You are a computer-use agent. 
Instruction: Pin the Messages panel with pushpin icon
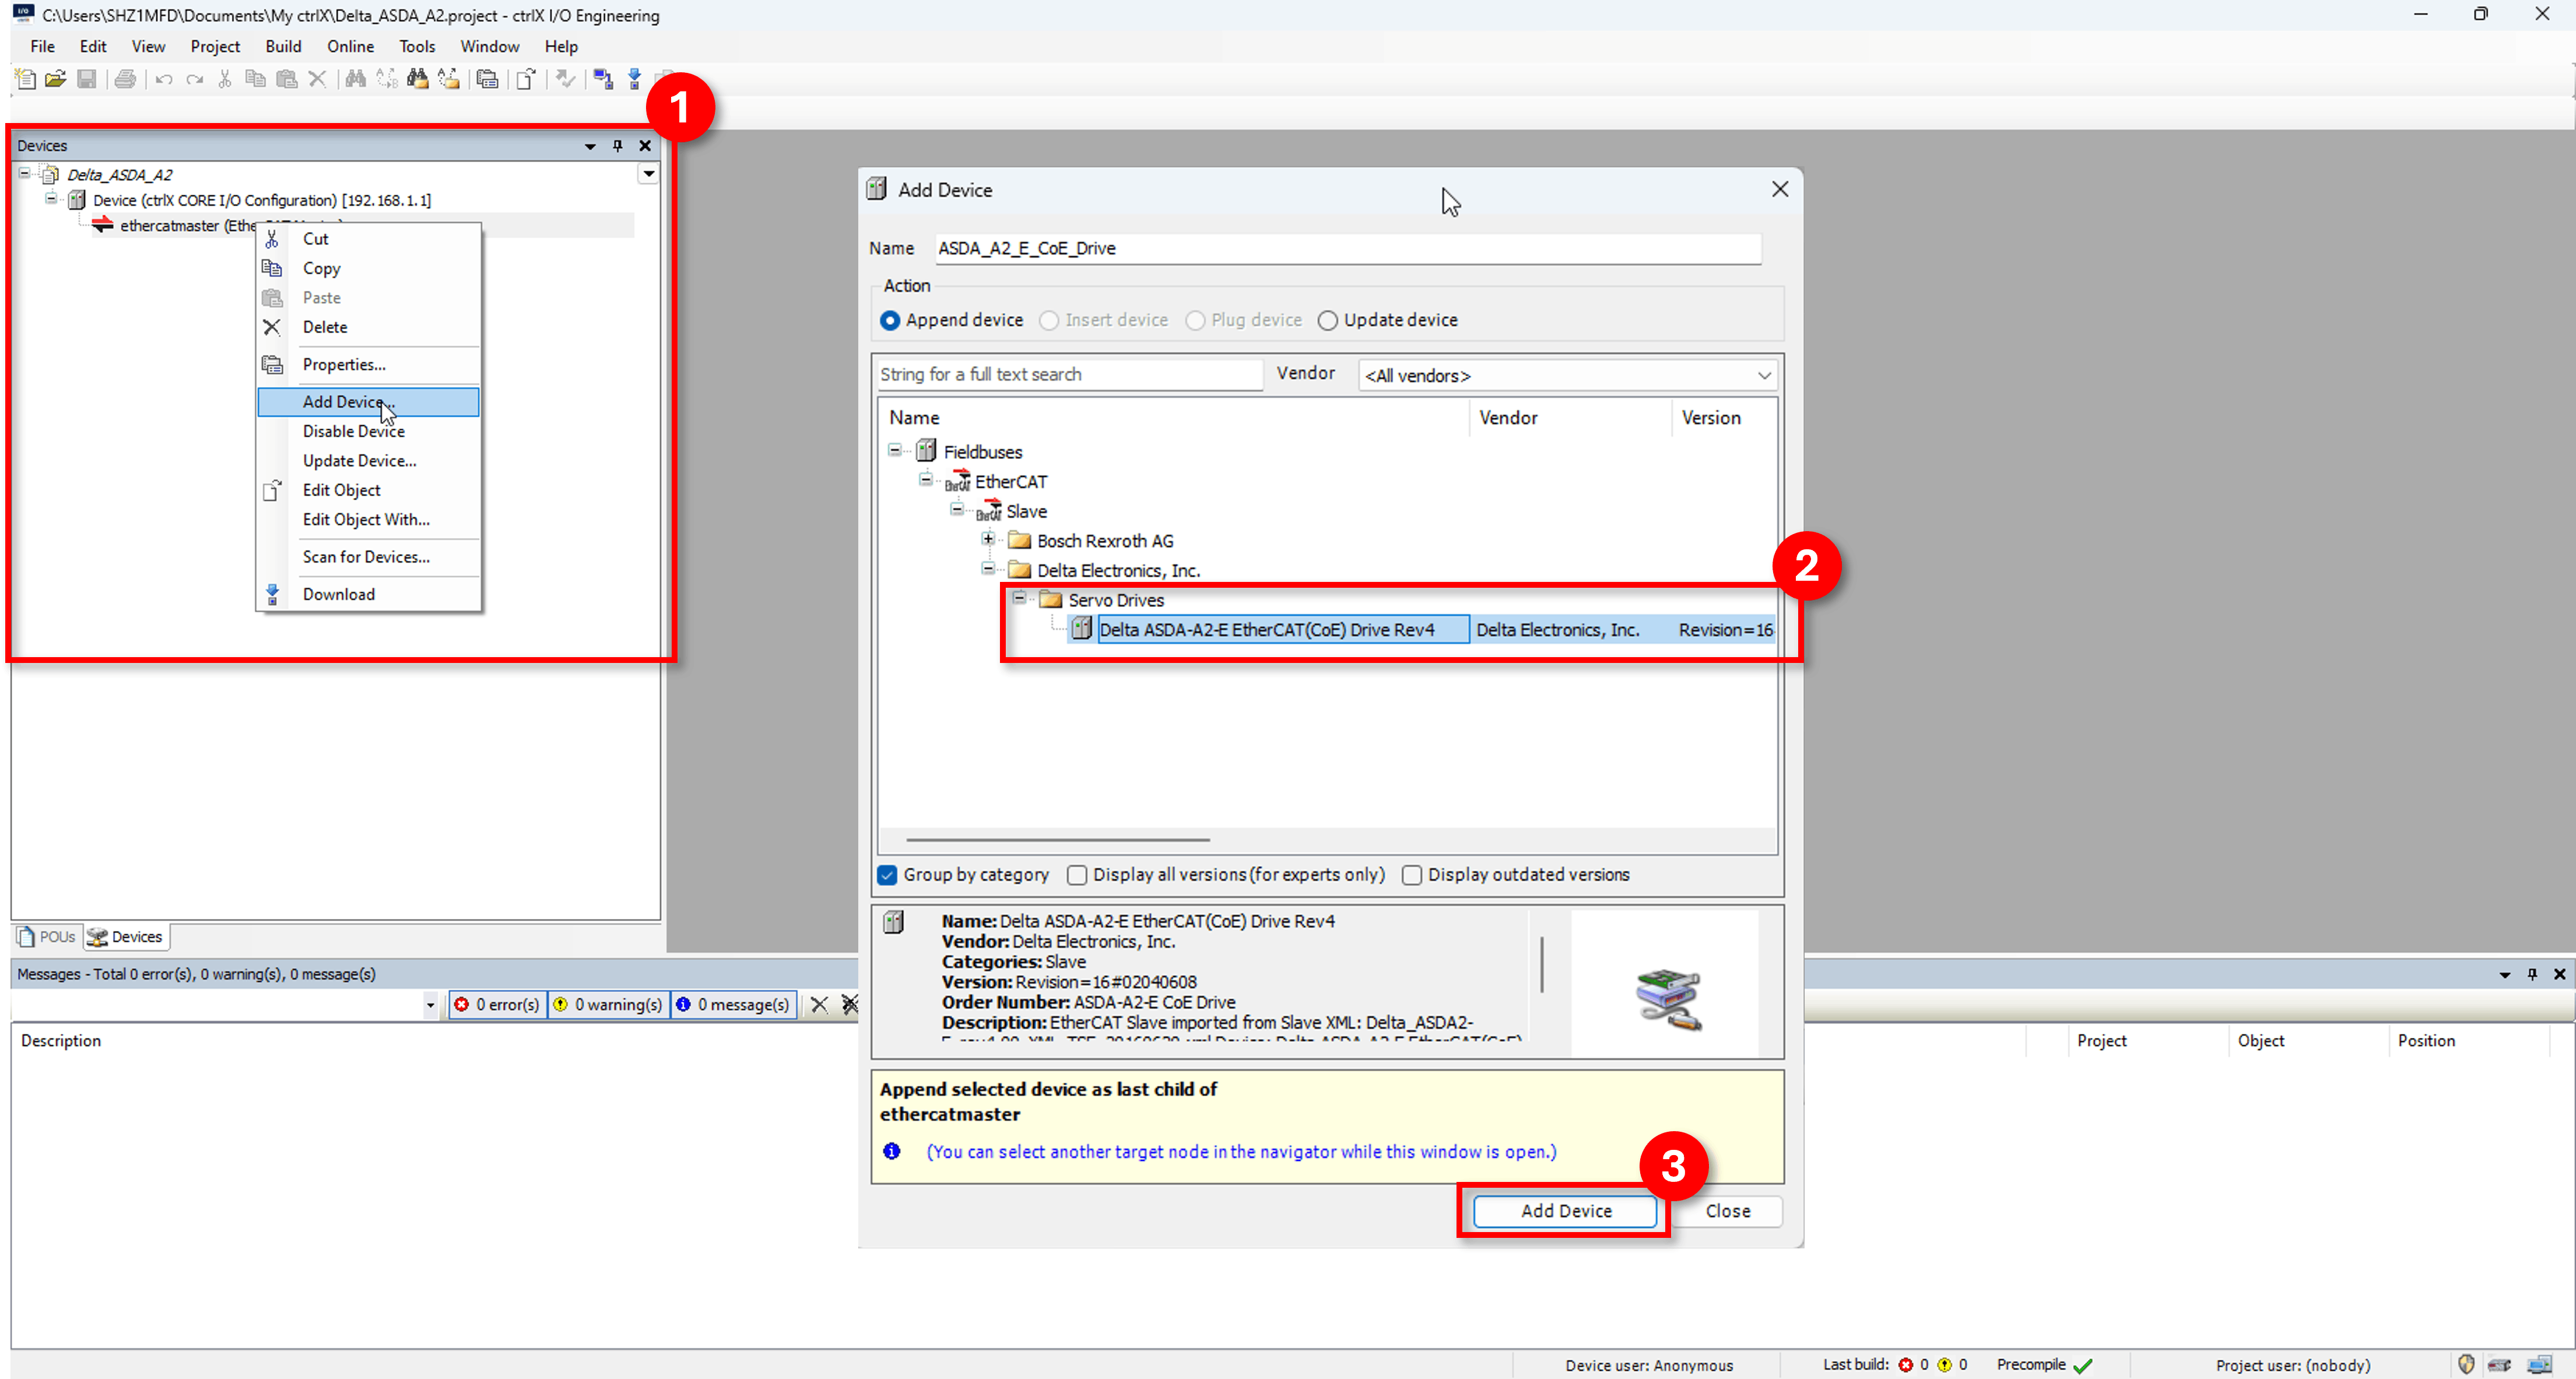2532,974
